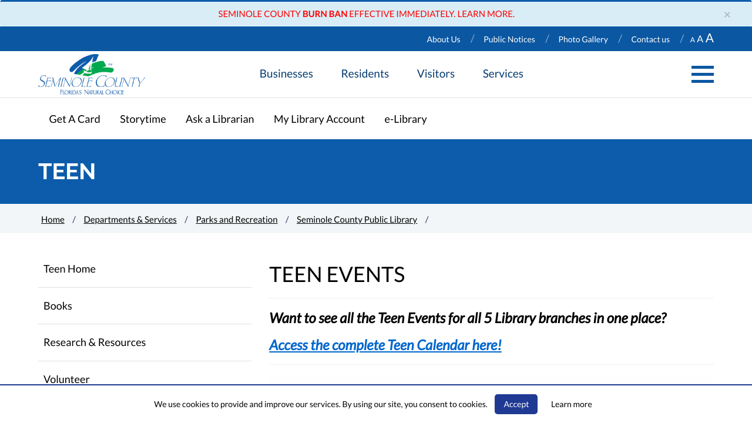This screenshot has width=752, height=423.
Task: Select Get A Card in library nav
Action: pos(75,119)
